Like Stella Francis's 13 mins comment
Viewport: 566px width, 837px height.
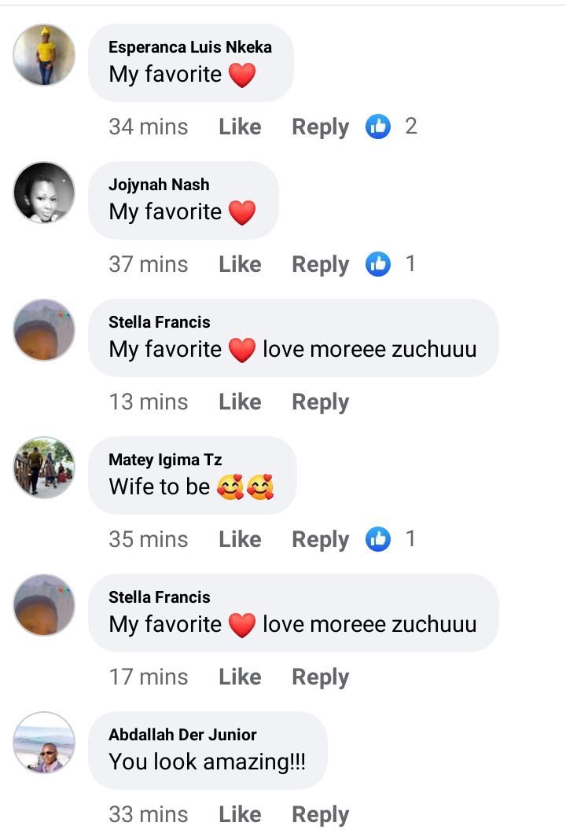click(240, 402)
